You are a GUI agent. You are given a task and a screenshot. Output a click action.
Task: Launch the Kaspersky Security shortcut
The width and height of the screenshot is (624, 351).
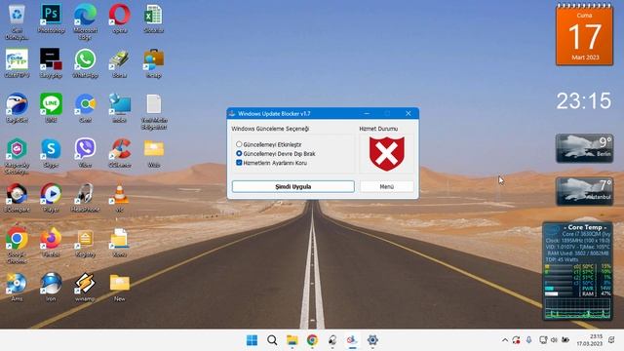[17, 156]
